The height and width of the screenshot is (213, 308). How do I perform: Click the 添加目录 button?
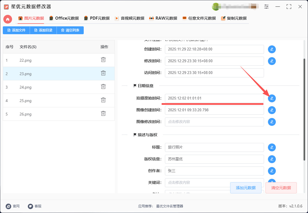(x=43, y=30)
